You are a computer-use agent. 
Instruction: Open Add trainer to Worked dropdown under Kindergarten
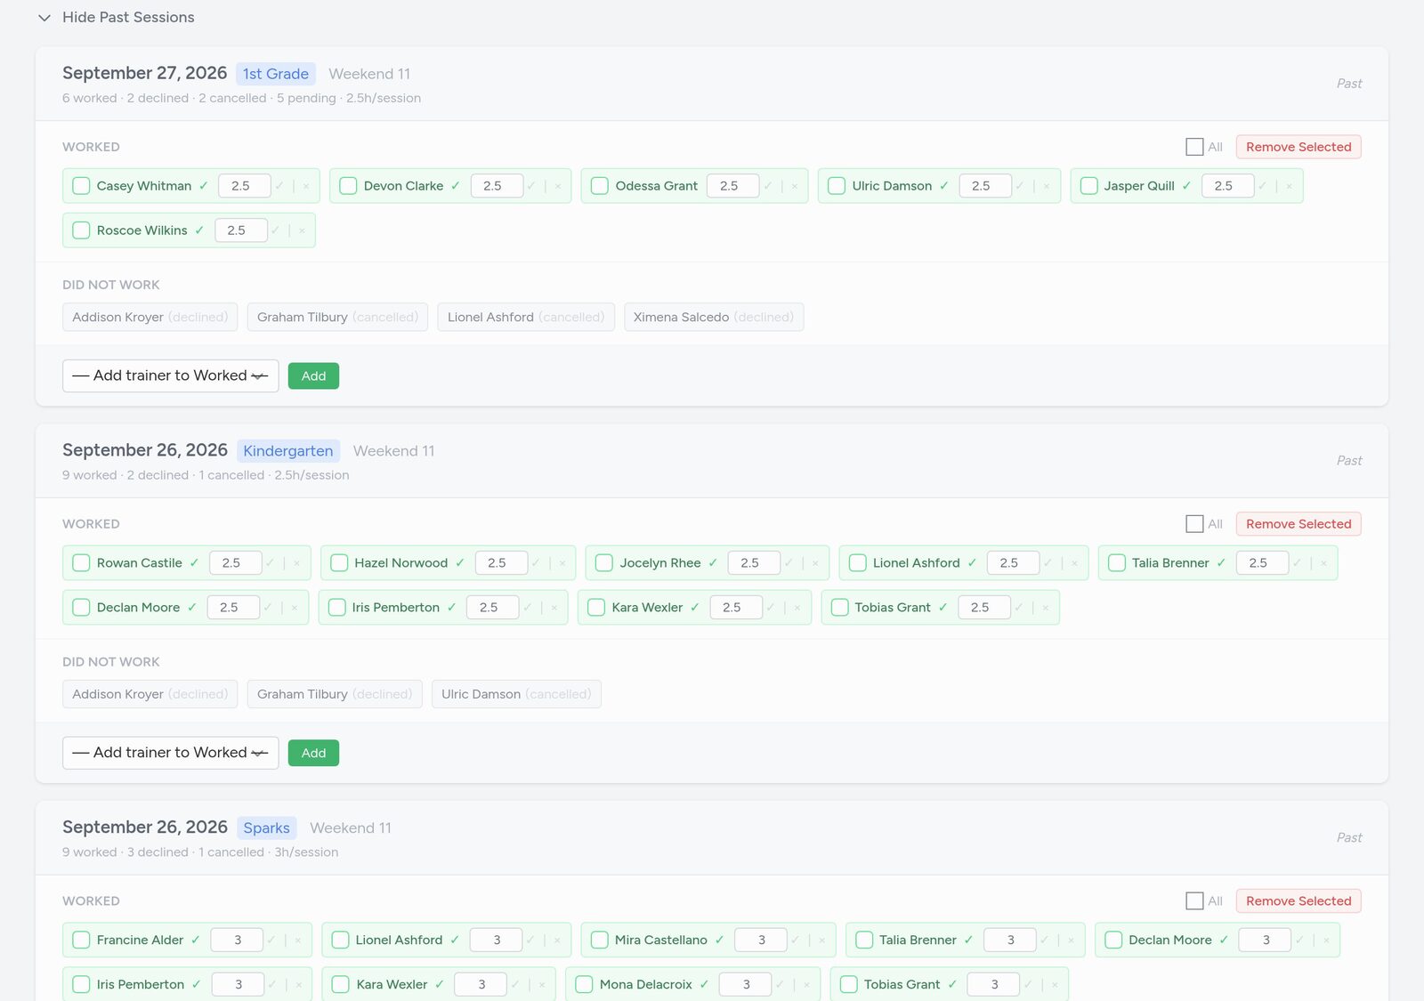tap(171, 754)
